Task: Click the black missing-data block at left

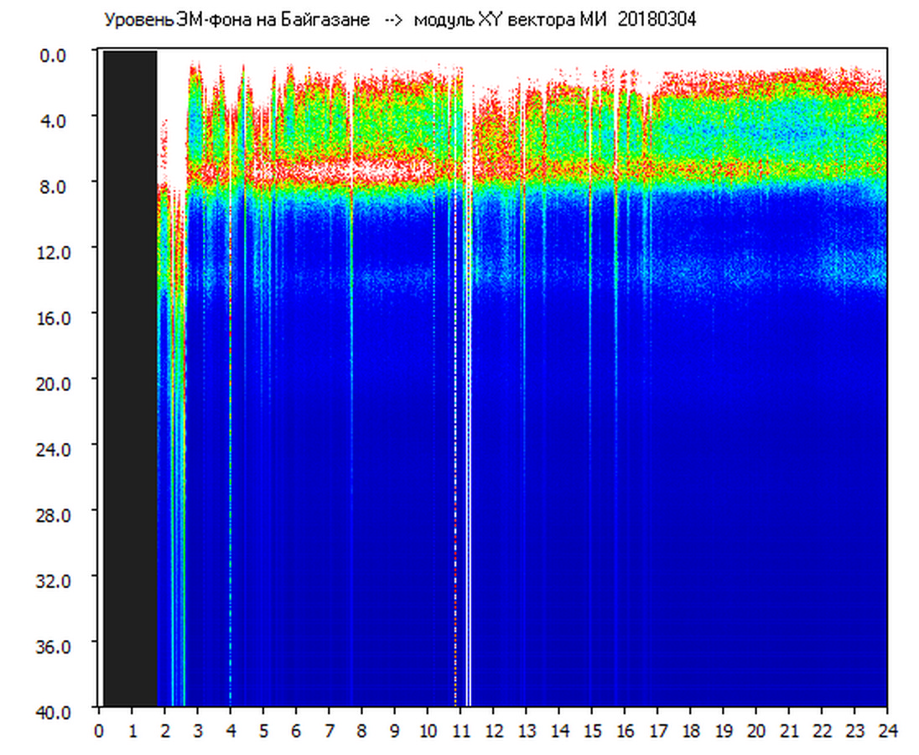Action: (130, 377)
